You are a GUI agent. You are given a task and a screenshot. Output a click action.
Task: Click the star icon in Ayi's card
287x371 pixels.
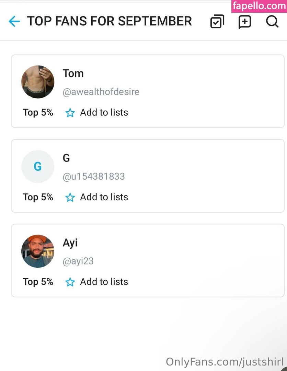[x=70, y=282]
